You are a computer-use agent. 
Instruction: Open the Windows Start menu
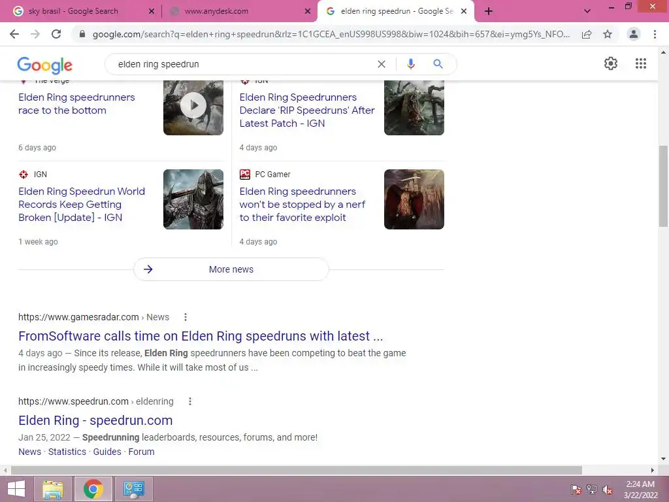(x=16, y=489)
